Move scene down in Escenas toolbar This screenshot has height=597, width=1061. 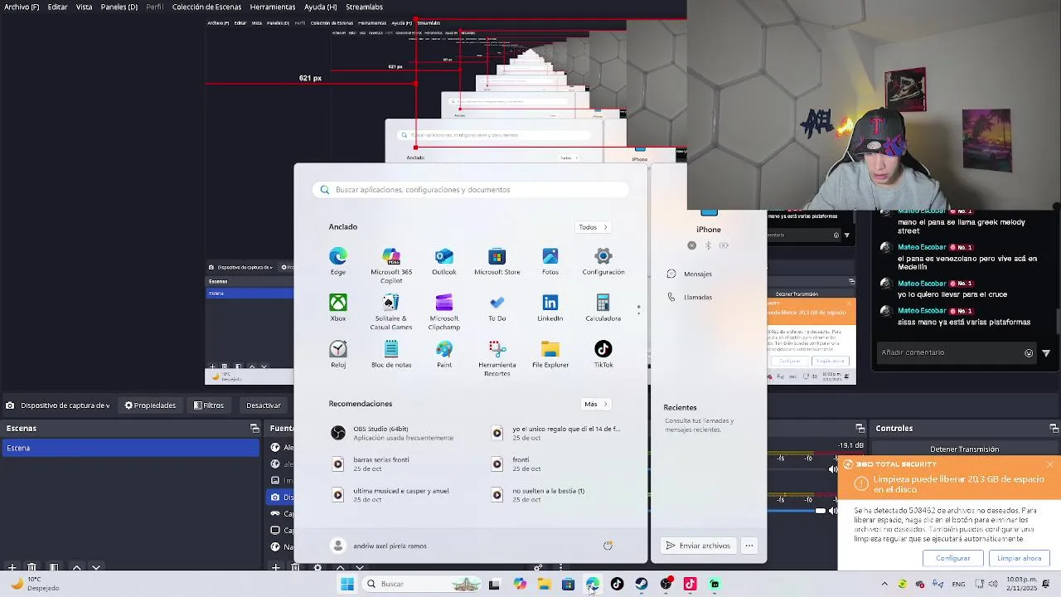tap(96, 568)
